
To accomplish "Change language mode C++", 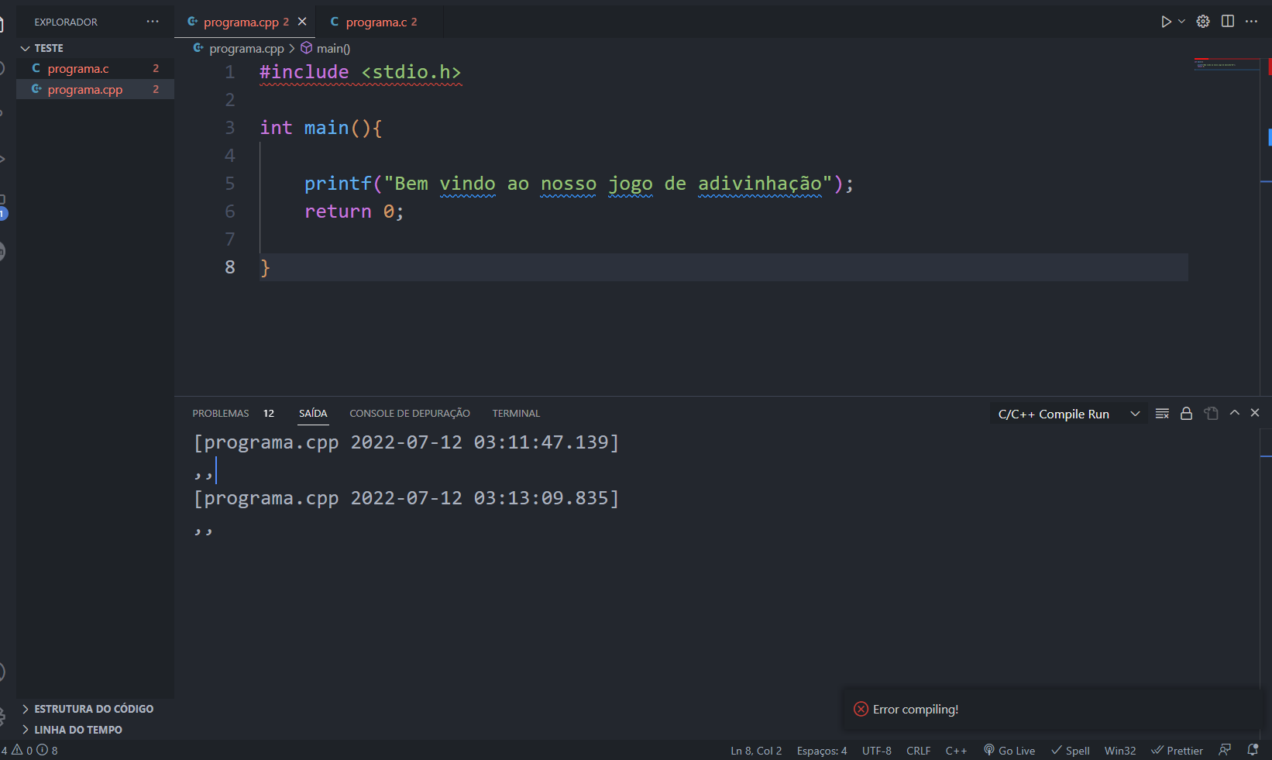I will click(x=956, y=751).
